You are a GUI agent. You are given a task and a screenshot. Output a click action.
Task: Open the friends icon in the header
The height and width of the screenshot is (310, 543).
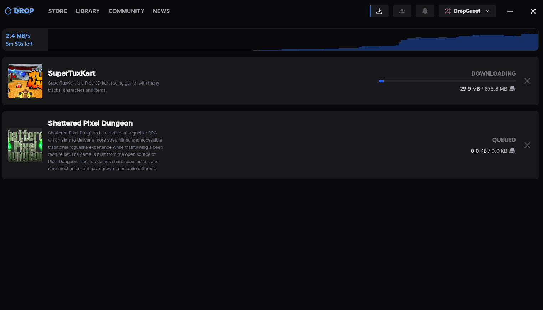402,11
